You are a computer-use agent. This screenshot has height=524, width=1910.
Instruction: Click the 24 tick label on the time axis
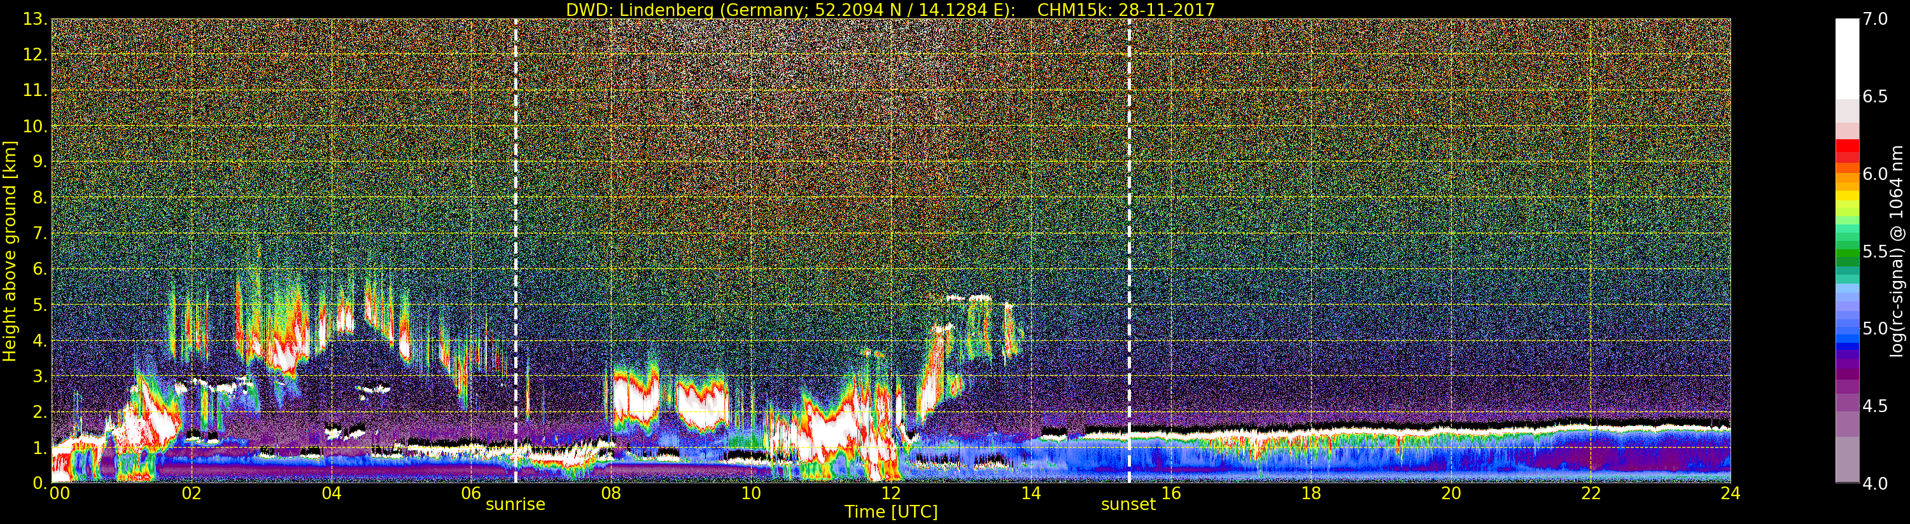pyautogui.click(x=1730, y=493)
